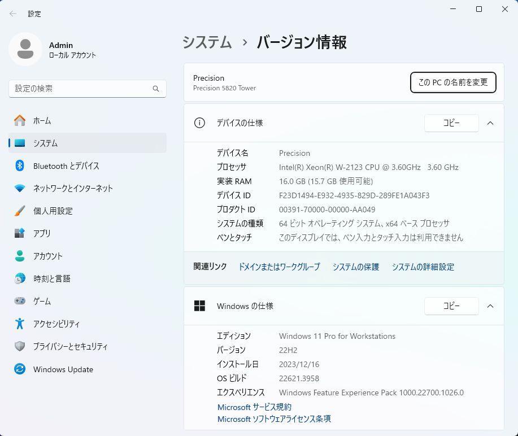
Task: Open 時刻と言語 settings page
Action: point(88,278)
